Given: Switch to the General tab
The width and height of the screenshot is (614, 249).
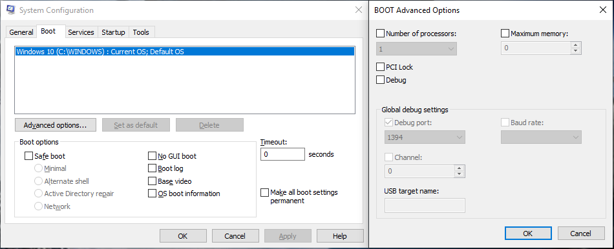Looking at the screenshot, I should [x=21, y=32].
